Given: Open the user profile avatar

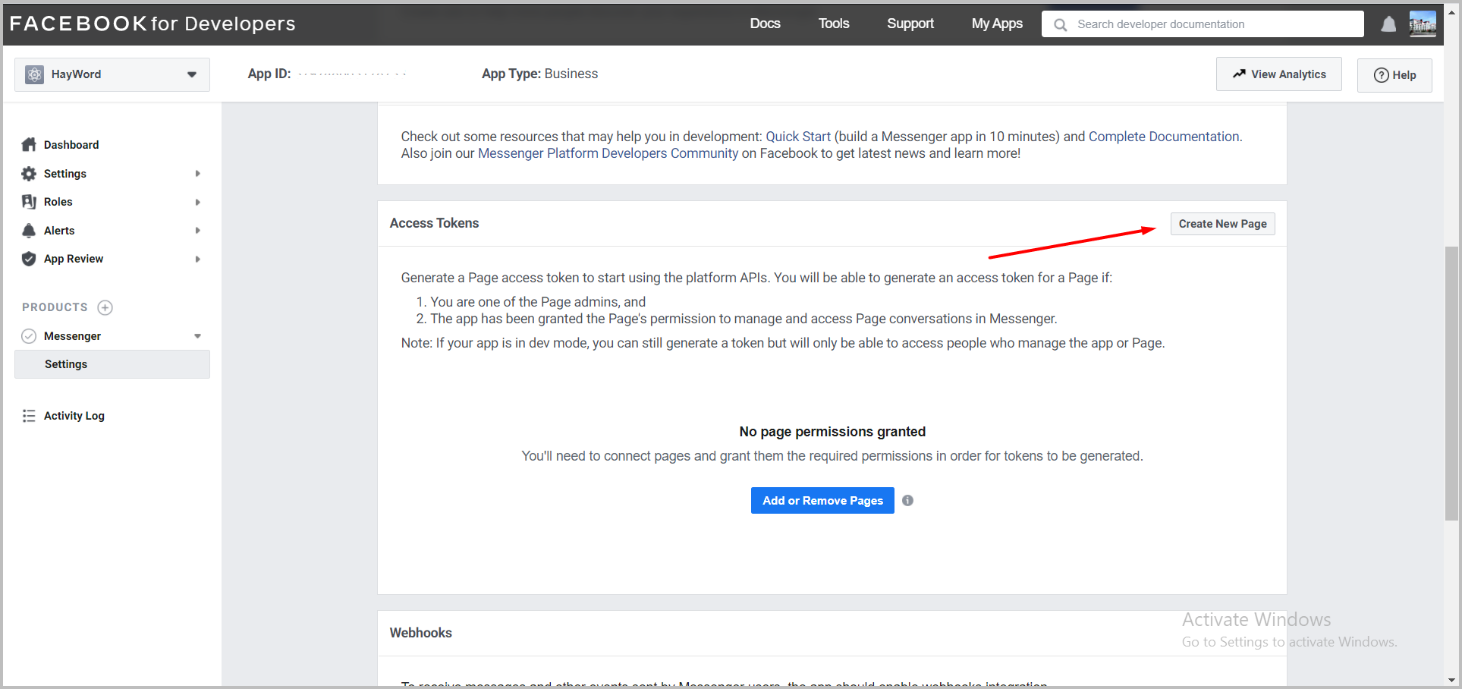Looking at the screenshot, I should (1423, 24).
